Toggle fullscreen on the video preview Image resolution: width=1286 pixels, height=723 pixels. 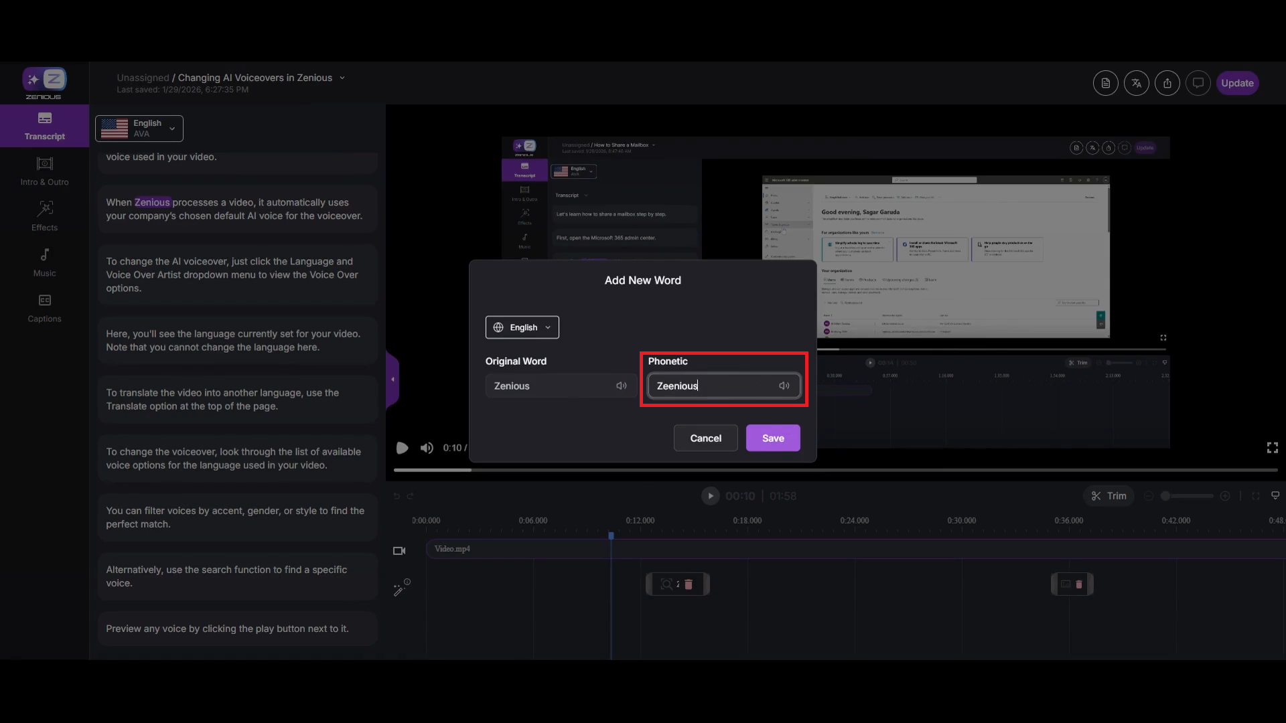click(1272, 448)
